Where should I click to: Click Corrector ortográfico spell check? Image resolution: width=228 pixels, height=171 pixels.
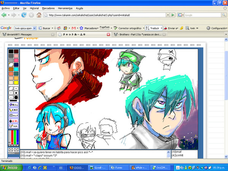click(x=128, y=28)
